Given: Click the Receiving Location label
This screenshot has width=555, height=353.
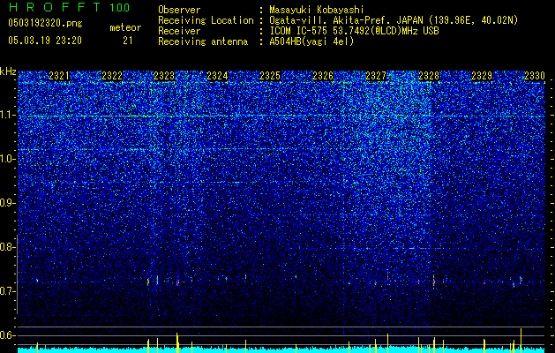Looking at the screenshot, I should coord(206,20).
